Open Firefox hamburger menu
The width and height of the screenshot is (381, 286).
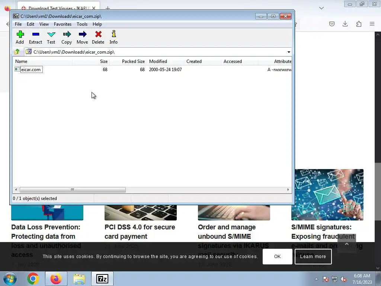tap(372, 24)
